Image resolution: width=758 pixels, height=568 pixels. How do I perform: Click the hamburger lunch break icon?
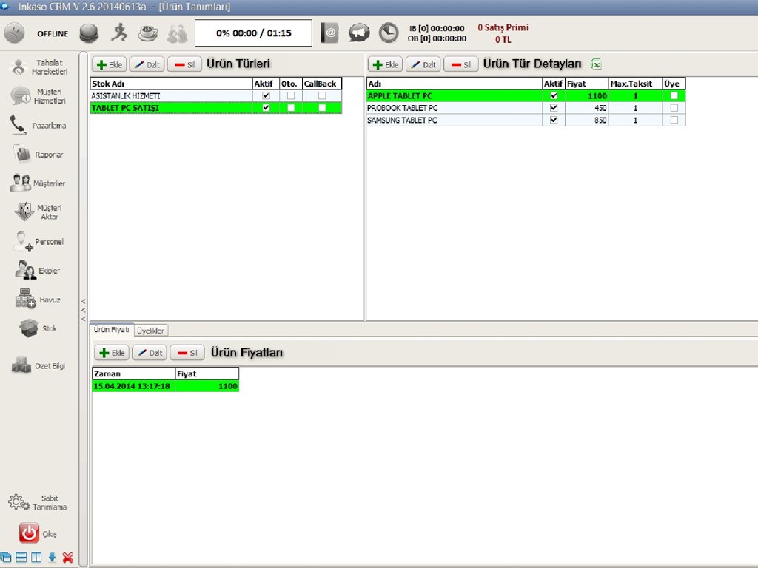tap(89, 33)
